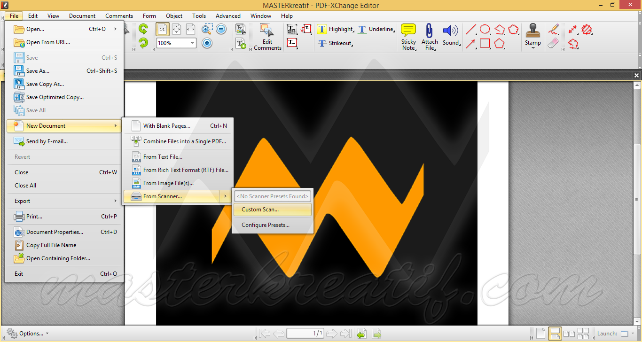Click Print... in the File menu

pyautogui.click(x=64, y=217)
